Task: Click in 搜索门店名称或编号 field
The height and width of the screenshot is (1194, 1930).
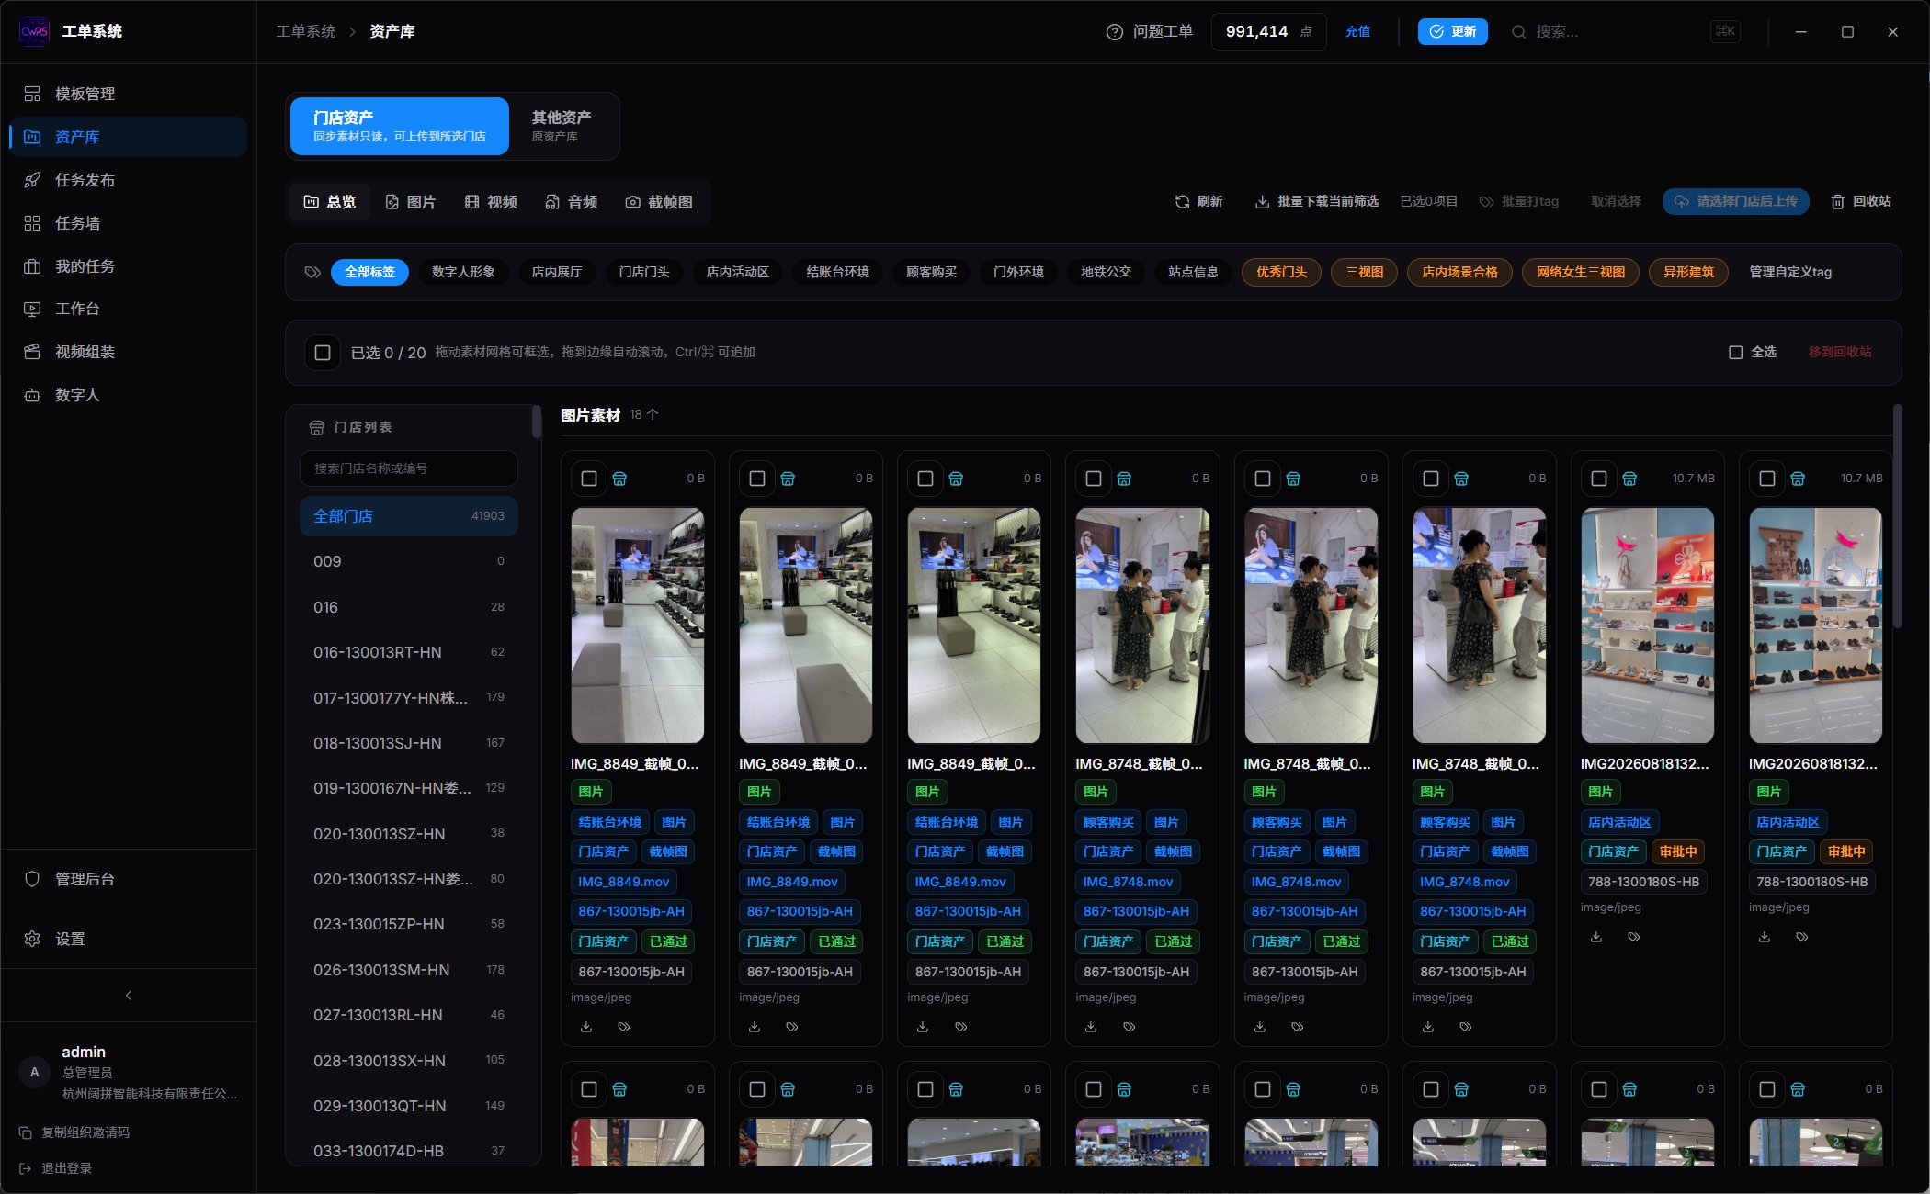Action: point(409,468)
